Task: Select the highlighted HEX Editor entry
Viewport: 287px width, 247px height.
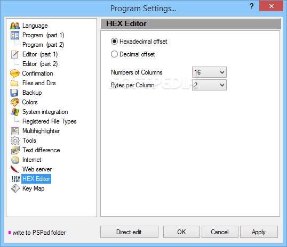Action: pos(36,179)
